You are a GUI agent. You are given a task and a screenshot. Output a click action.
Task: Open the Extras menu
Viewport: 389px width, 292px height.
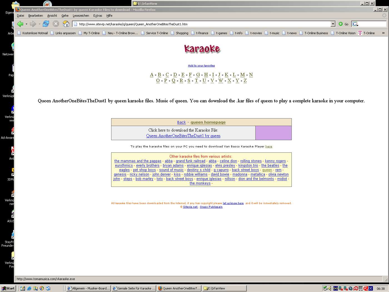click(x=98, y=16)
